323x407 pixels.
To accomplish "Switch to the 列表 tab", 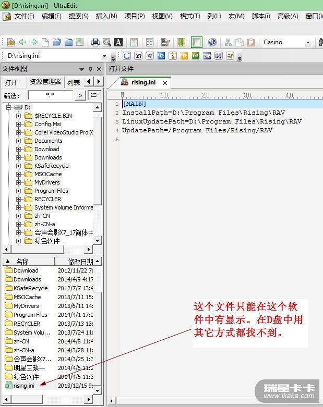I will pyautogui.click(x=74, y=82).
